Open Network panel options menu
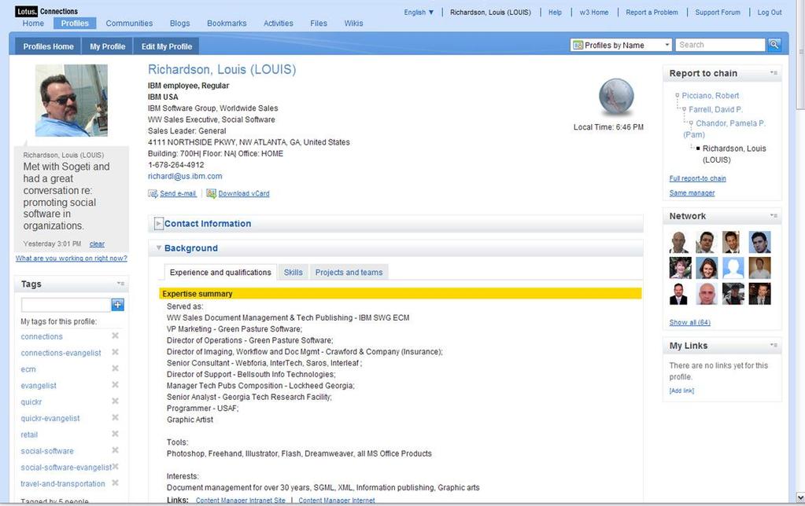Viewport: 805px width, 506px height. click(x=774, y=216)
